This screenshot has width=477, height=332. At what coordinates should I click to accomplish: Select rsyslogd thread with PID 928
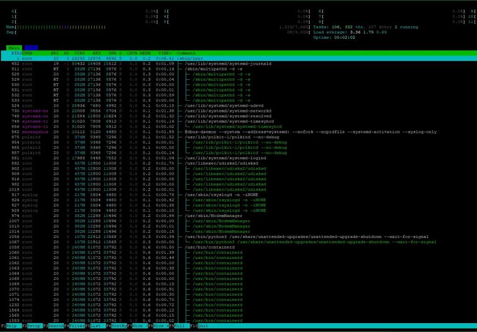238,210
